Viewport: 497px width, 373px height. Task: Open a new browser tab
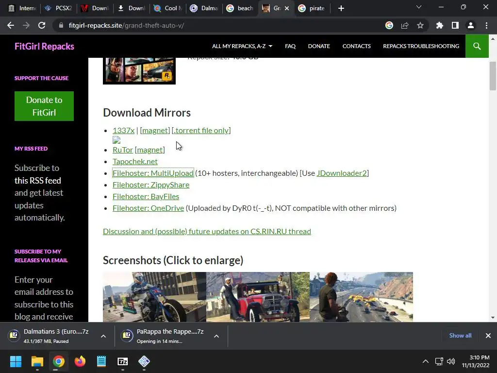tap(341, 8)
